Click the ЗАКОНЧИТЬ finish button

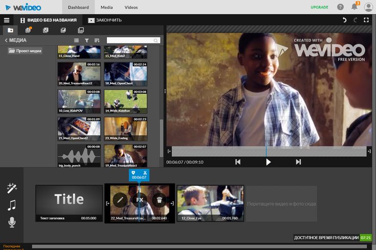[x=104, y=20]
